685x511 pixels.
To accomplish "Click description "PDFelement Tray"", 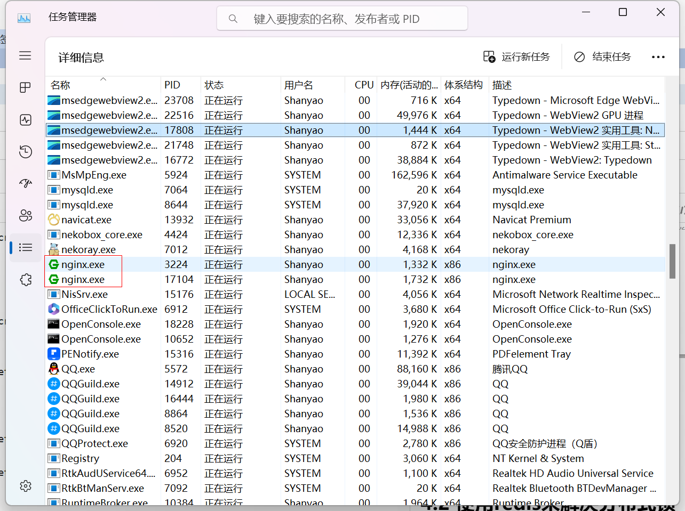I will (x=531, y=354).
